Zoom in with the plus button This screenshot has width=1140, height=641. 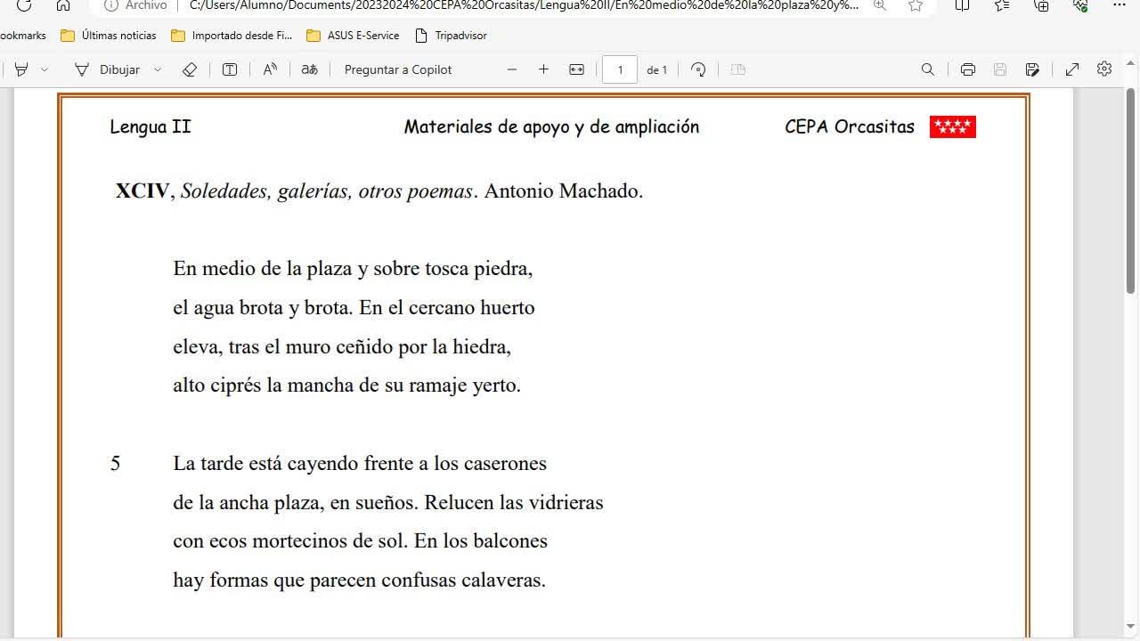(x=543, y=69)
